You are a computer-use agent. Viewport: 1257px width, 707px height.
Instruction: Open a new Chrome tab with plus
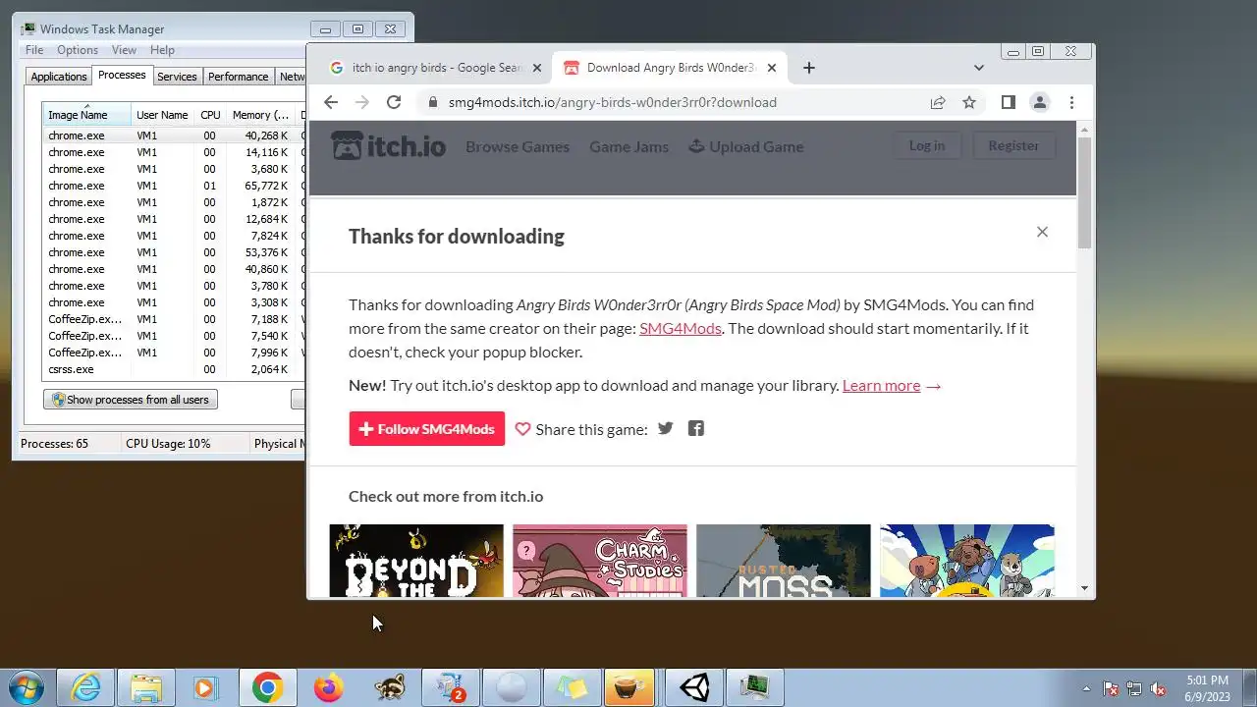click(808, 68)
